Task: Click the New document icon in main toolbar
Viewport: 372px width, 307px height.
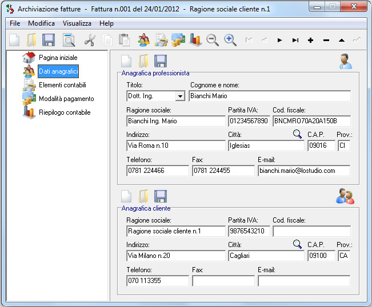Action: coord(14,40)
